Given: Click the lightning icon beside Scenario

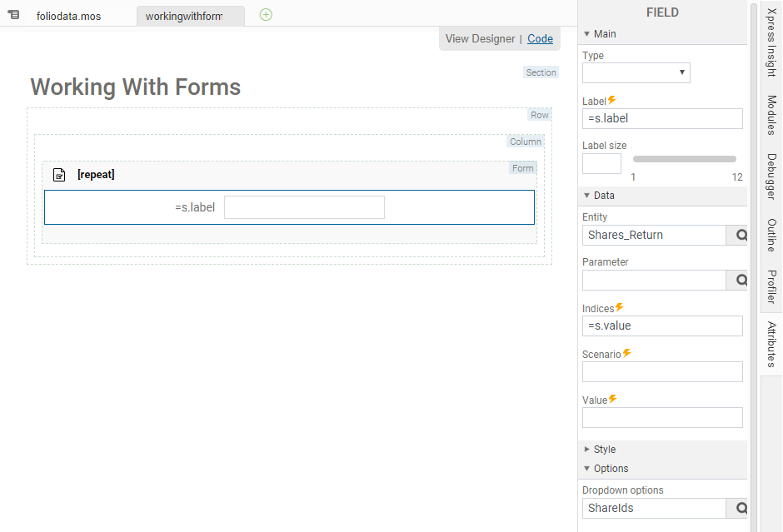Looking at the screenshot, I should pyautogui.click(x=627, y=354).
